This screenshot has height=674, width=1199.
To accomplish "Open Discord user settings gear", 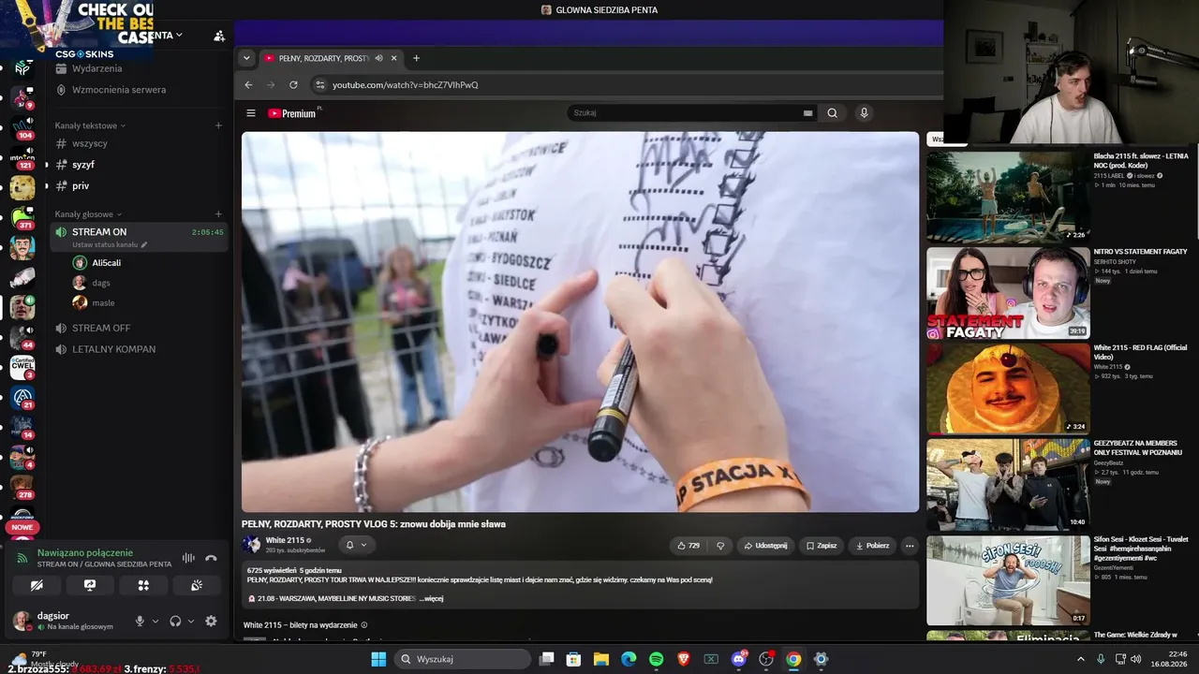I will coord(211,621).
